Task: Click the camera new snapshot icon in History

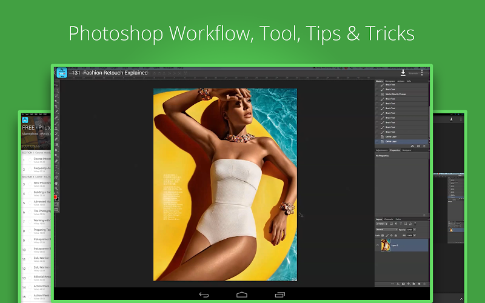Action: click(x=418, y=146)
